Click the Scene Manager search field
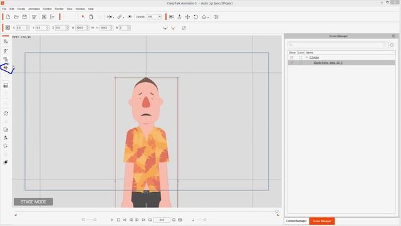The image size is (401, 226). 338,45
